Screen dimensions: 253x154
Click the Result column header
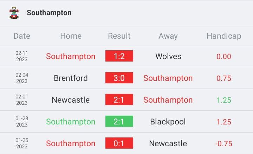119,36
